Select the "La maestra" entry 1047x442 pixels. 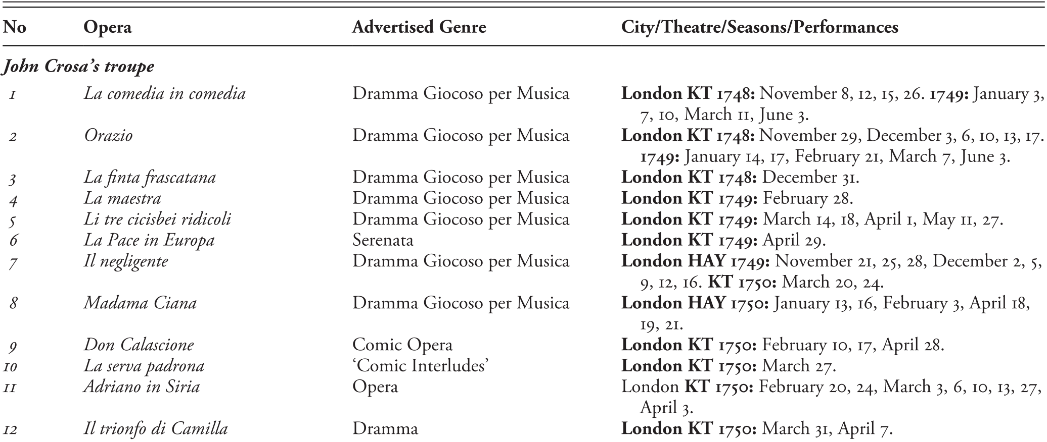click(x=122, y=199)
